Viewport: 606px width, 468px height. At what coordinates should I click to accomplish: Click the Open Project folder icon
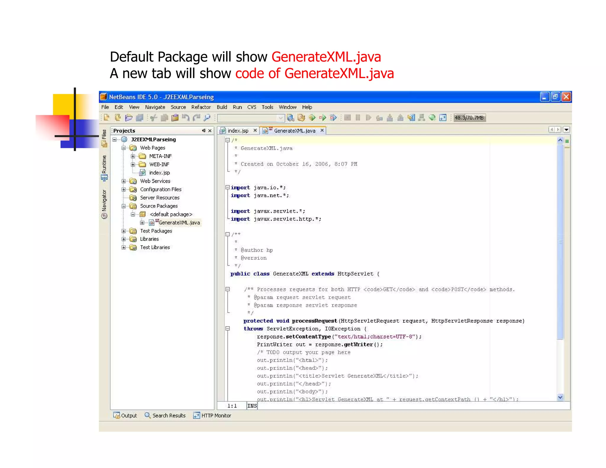[129, 118]
